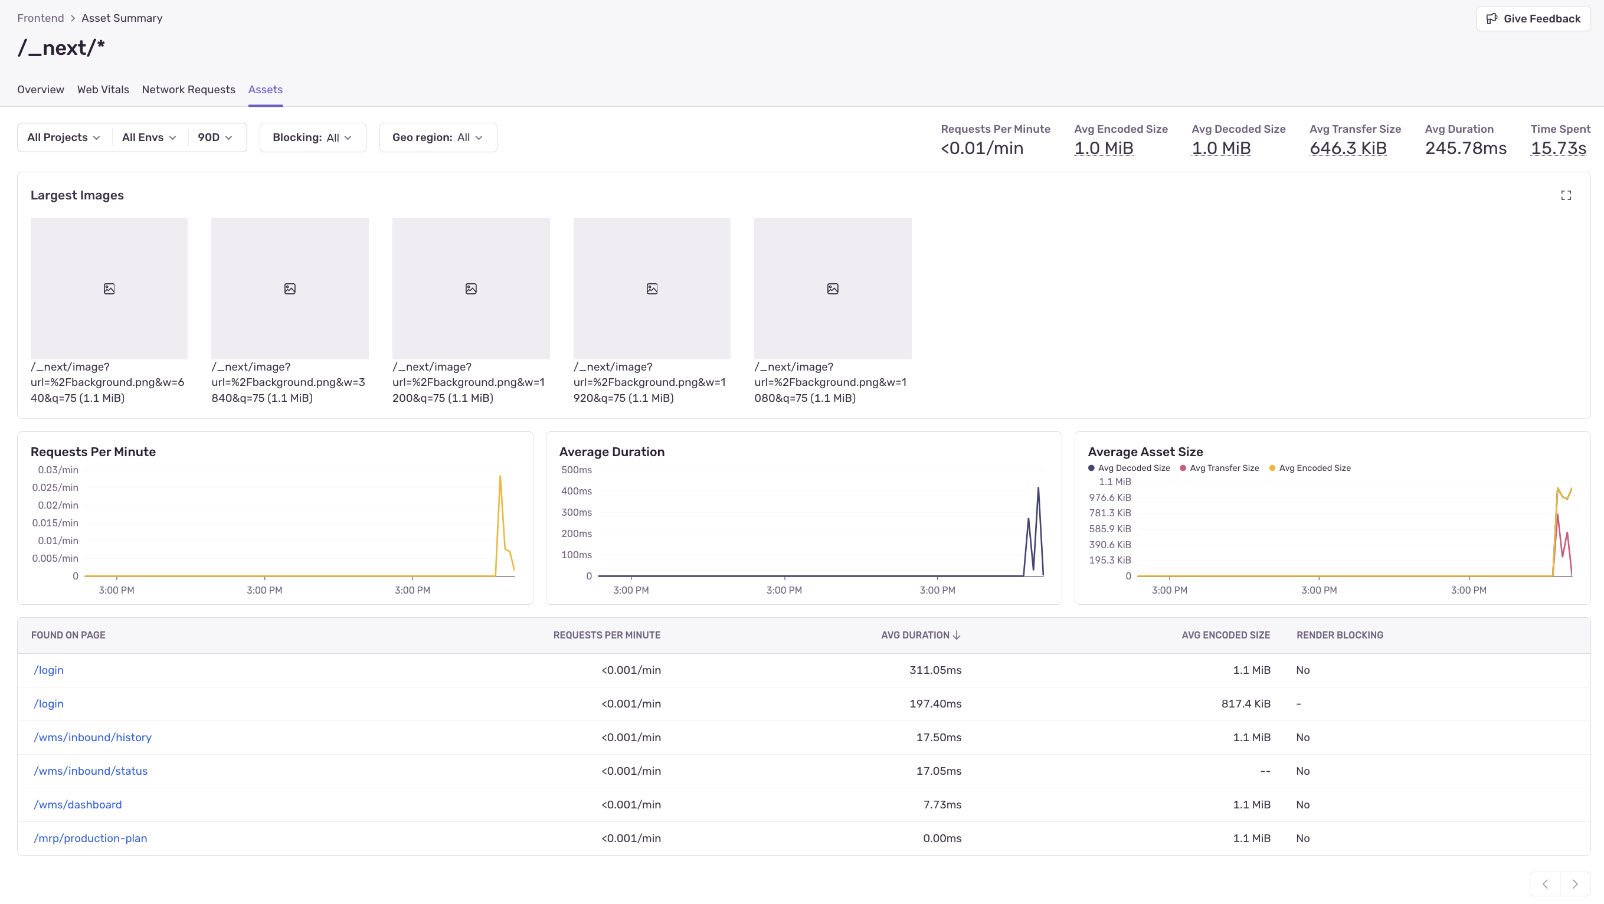Go to the previous page with the left arrow
Viewport: 1604px width, 904px height.
pos(1545,884)
